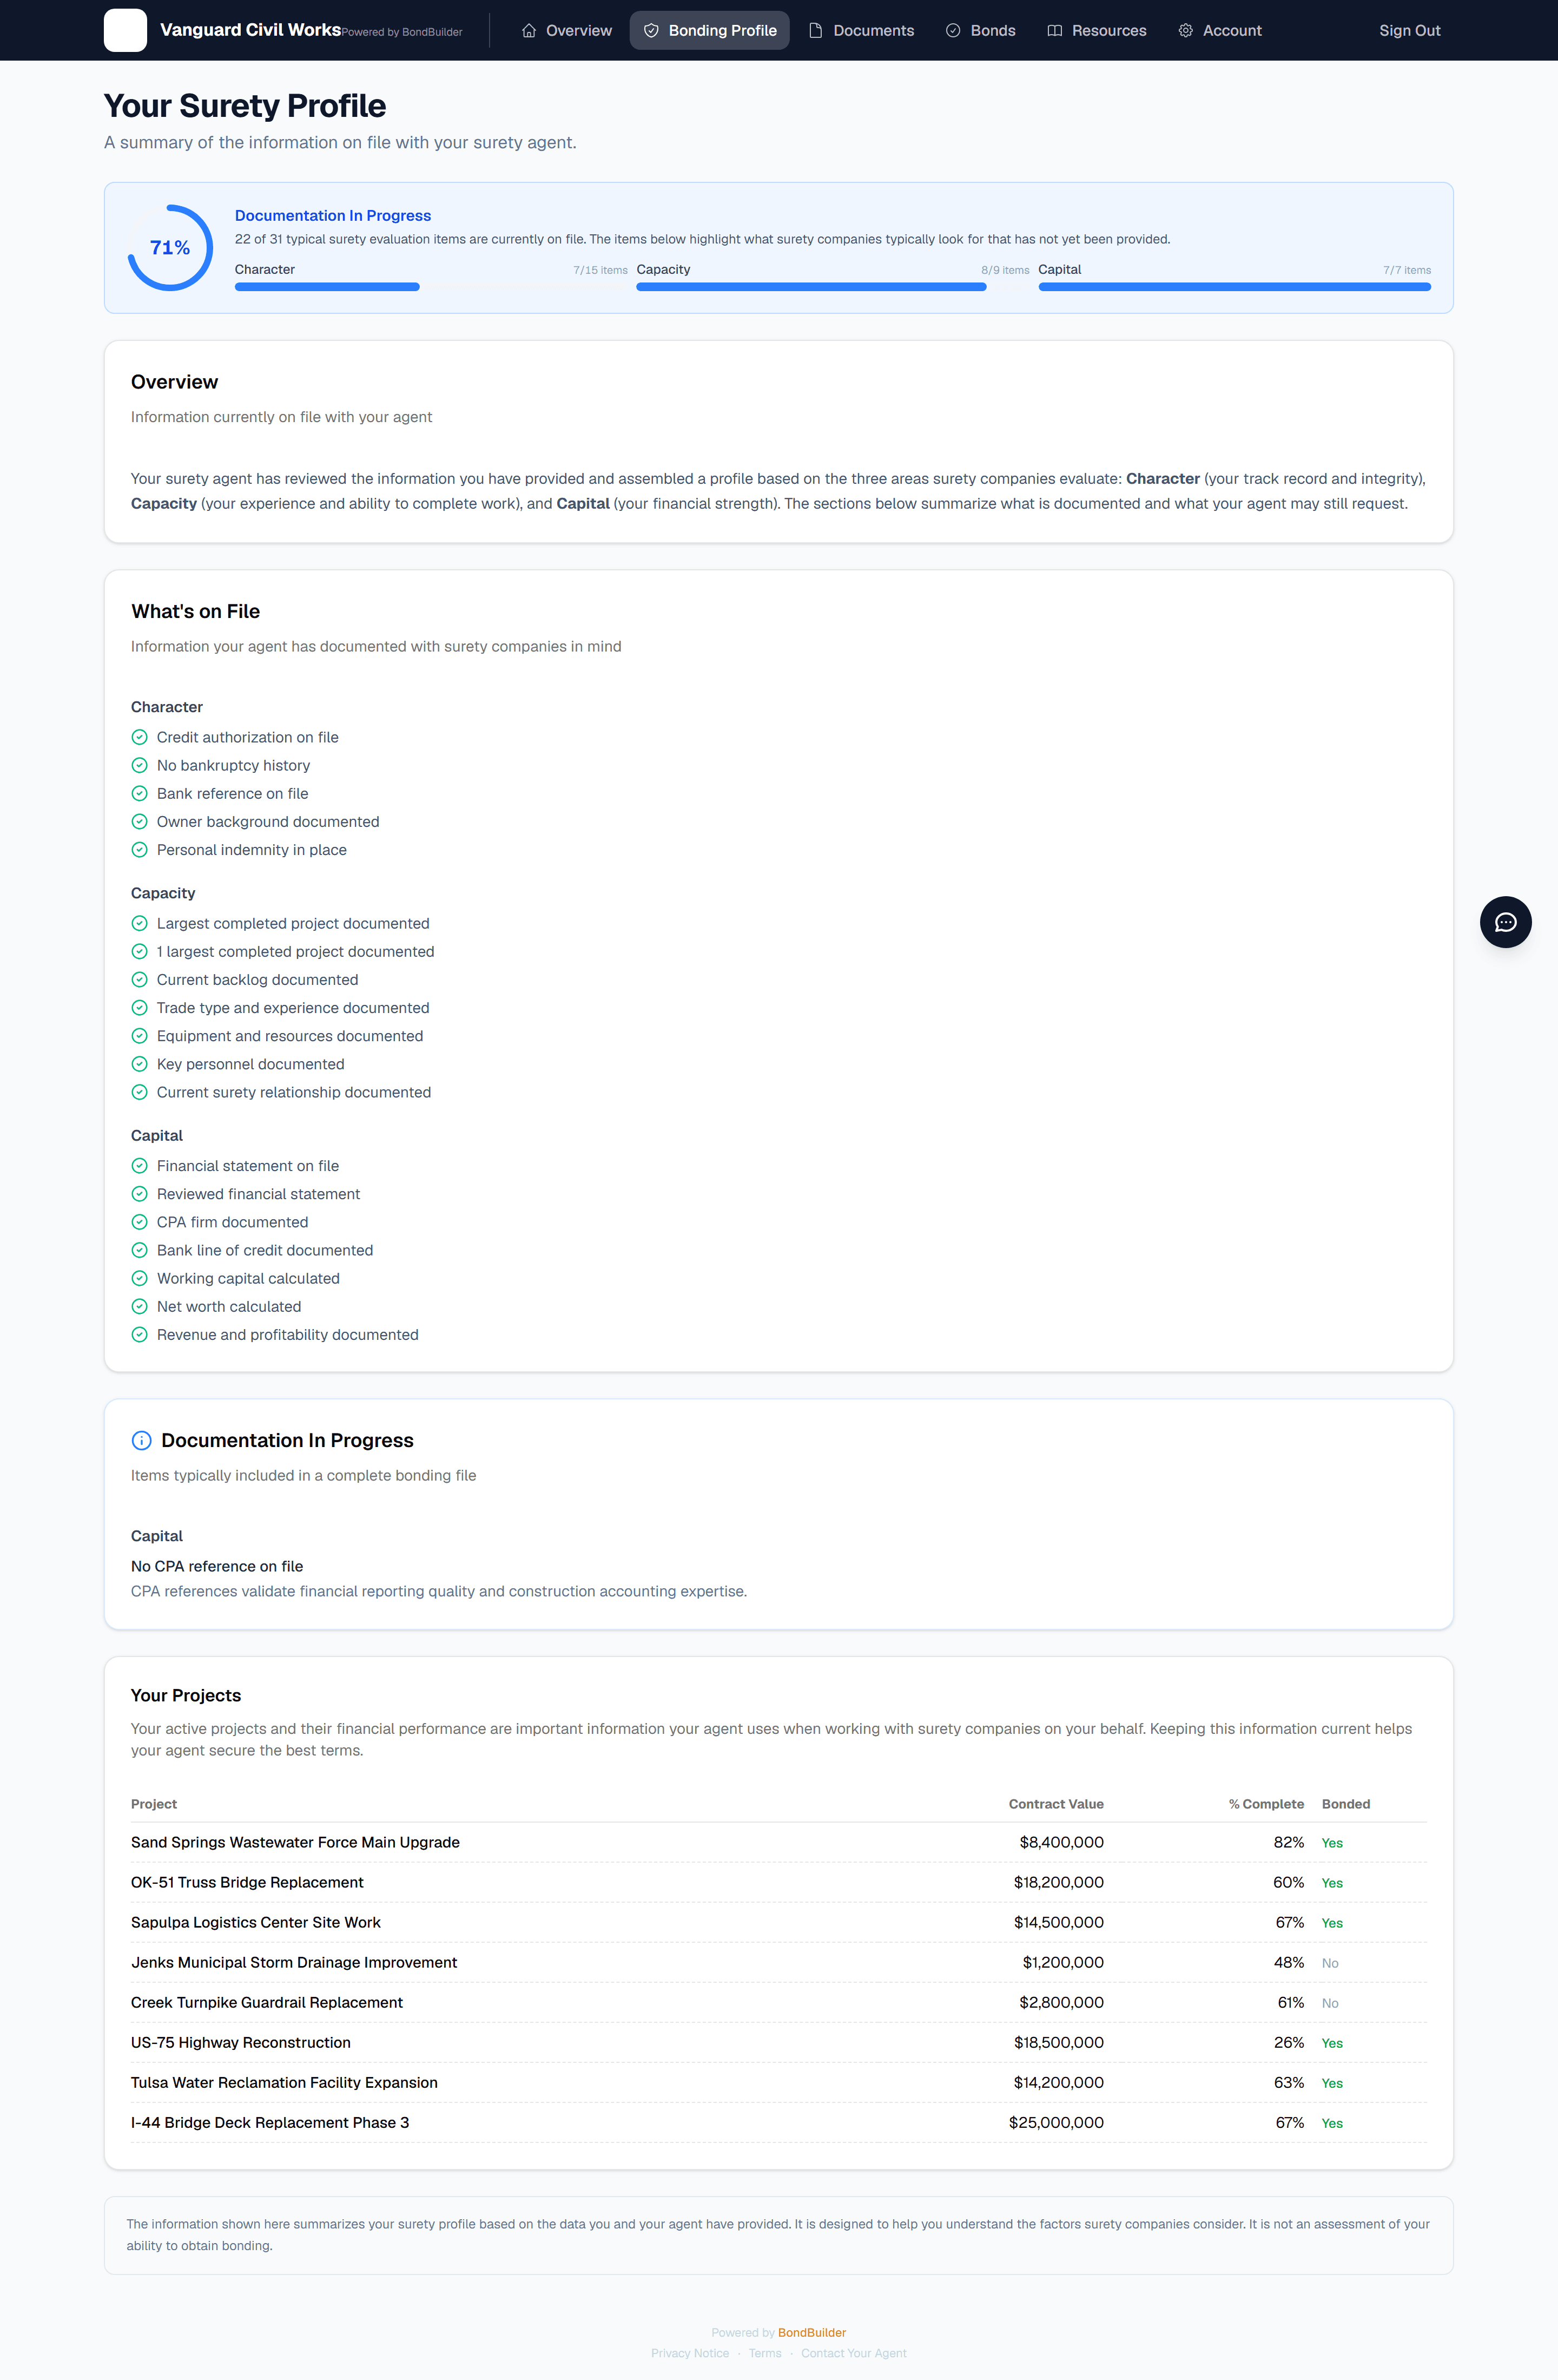Open the Documents tab

[861, 31]
